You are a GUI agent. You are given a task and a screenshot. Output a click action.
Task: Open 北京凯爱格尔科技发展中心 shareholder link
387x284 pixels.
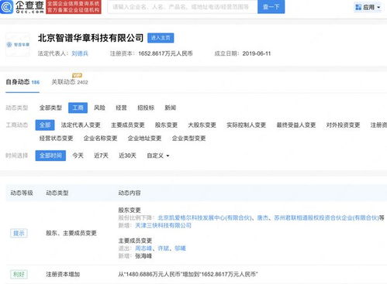tap(204, 218)
